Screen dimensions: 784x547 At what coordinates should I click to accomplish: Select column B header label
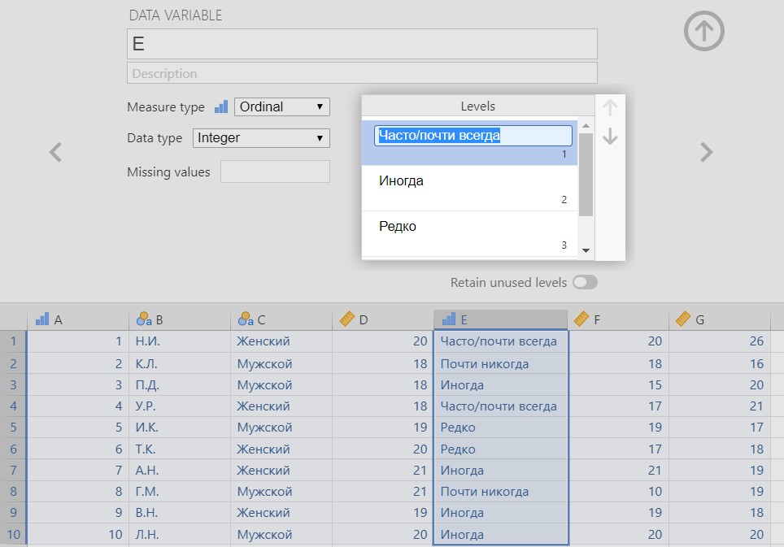coord(159,319)
